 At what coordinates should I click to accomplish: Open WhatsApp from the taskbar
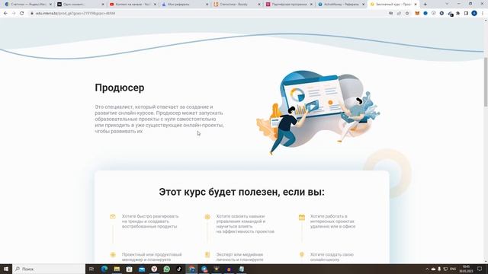click(x=166, y=269)
